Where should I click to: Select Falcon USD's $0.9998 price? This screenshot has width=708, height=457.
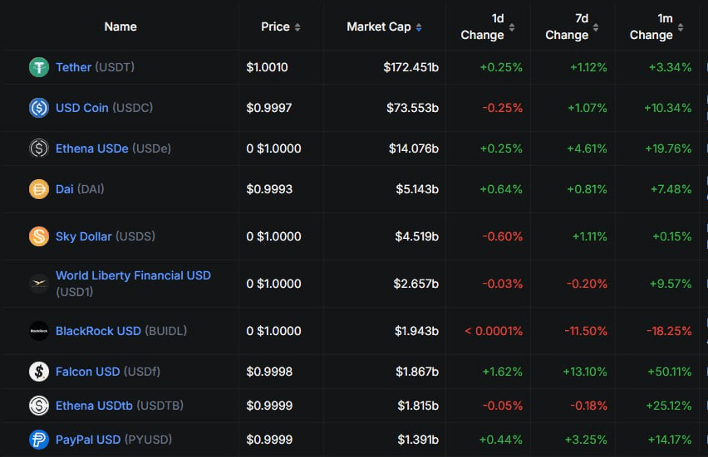pos(269,372)
